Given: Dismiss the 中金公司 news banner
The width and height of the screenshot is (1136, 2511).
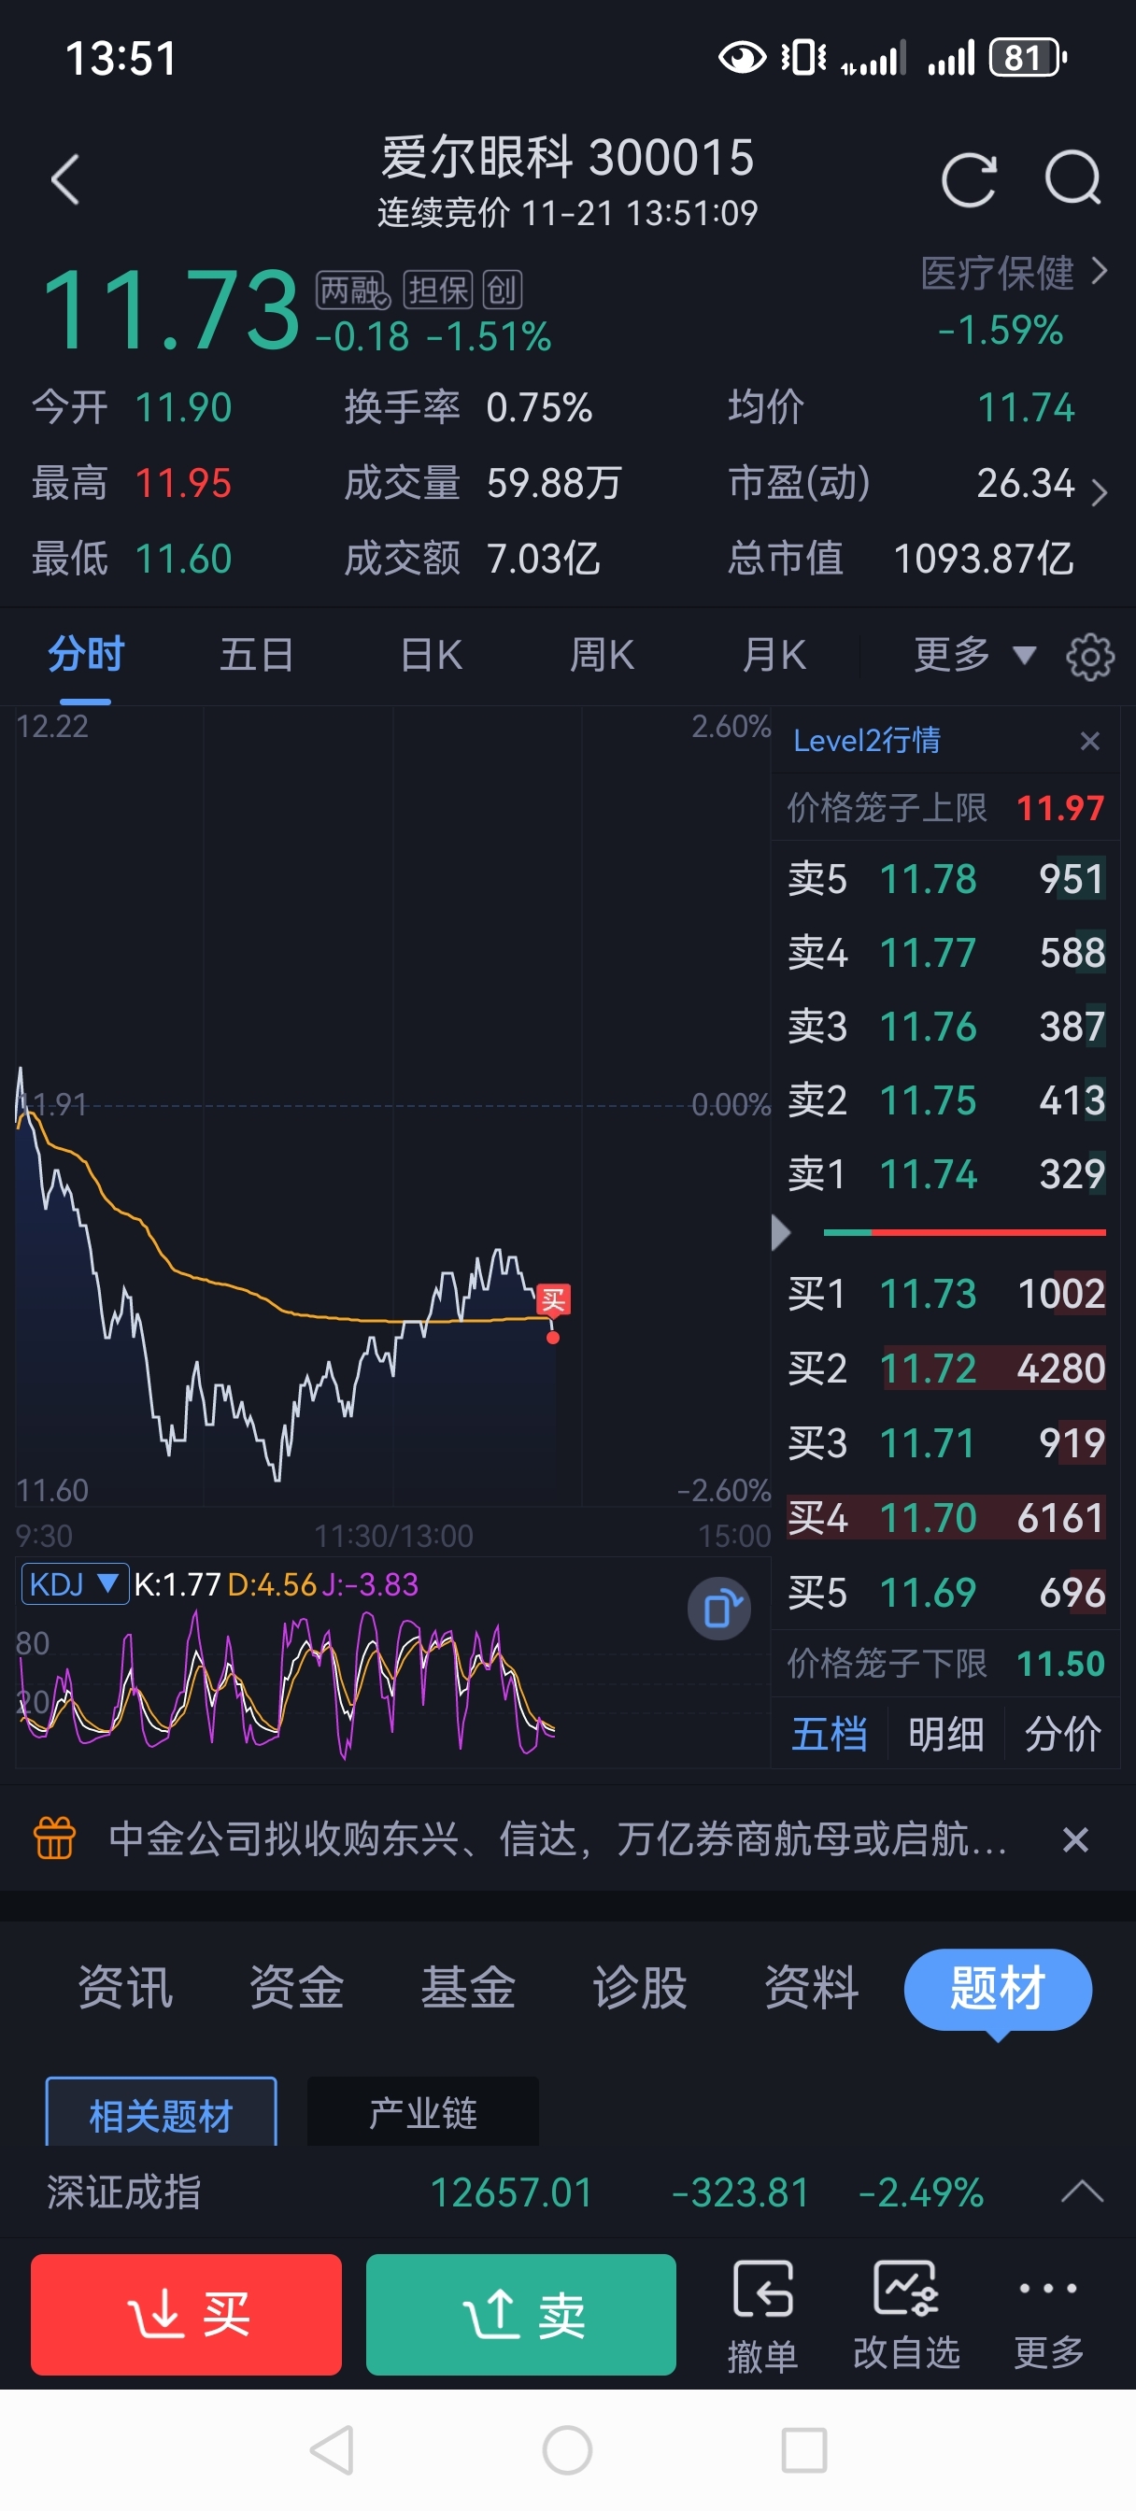Looking at the screenshot, I should 1075,1839.
